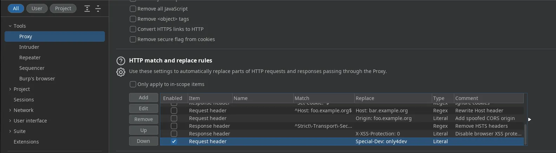556x153 pixels.
Task: Click the expand all sections icon
Action: pos(87,9)
